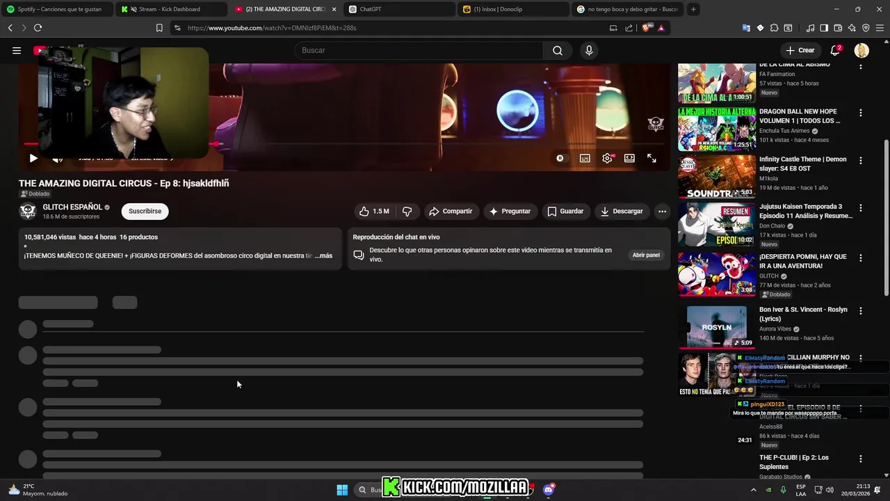Screen dimensions: 890x501
Task: Play the video
Action: pos(33,158)
